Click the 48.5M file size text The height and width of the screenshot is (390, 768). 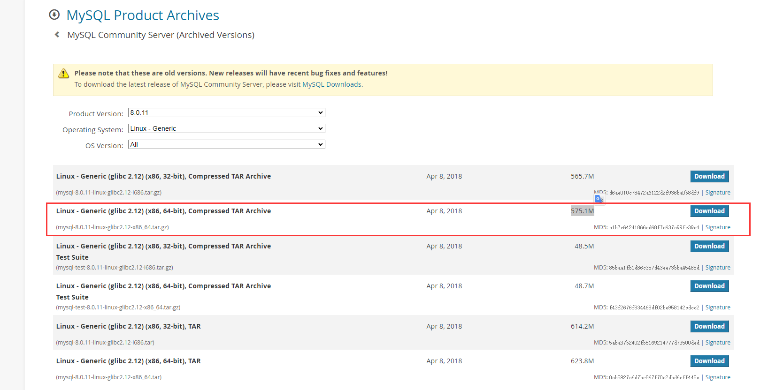click(584, 246)
